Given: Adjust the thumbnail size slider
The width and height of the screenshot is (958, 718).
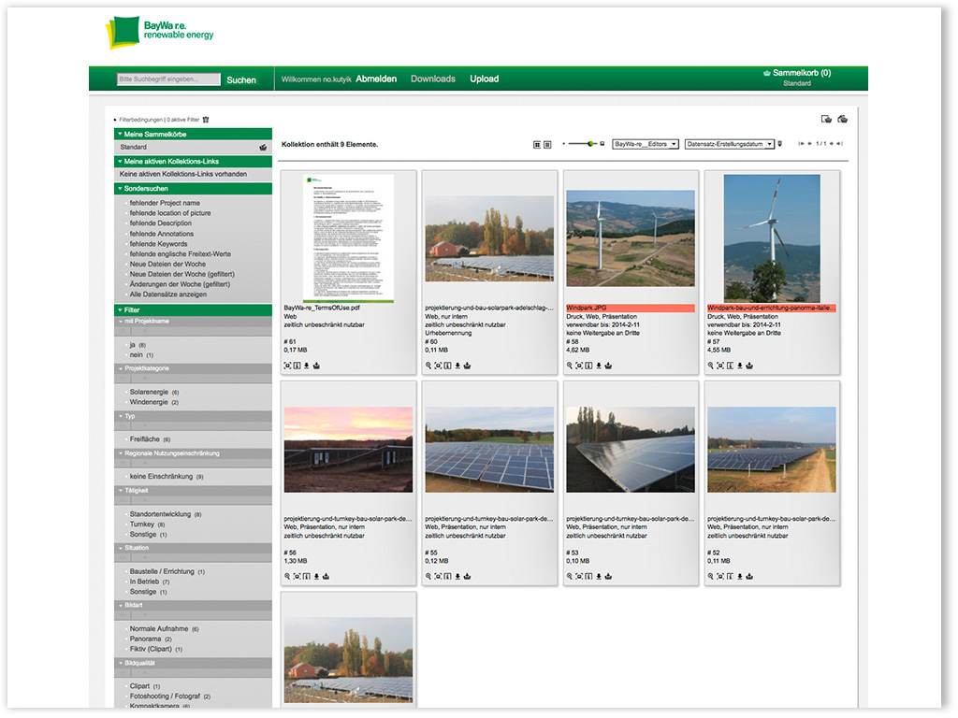Looking at the screenshot, I should [591, 144].
